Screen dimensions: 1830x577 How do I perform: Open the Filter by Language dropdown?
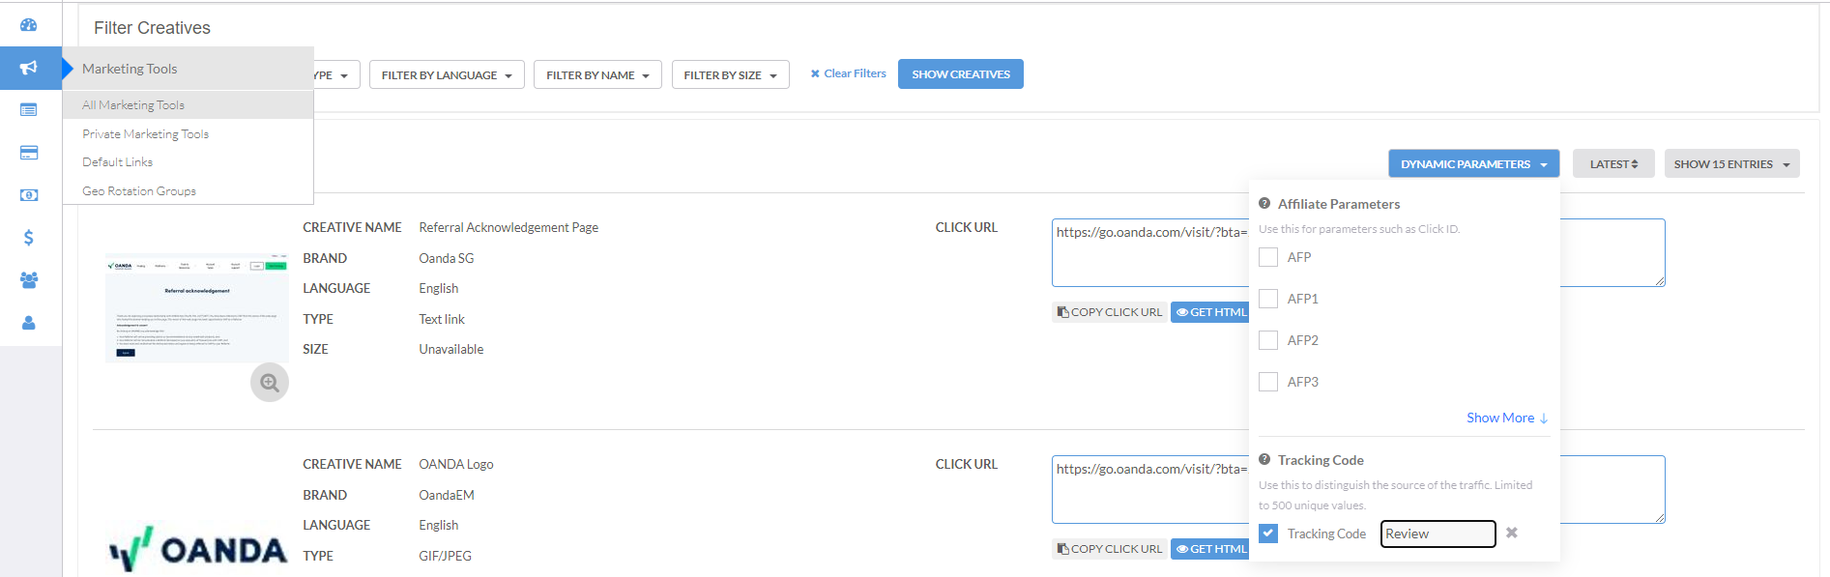coord(447,75)
